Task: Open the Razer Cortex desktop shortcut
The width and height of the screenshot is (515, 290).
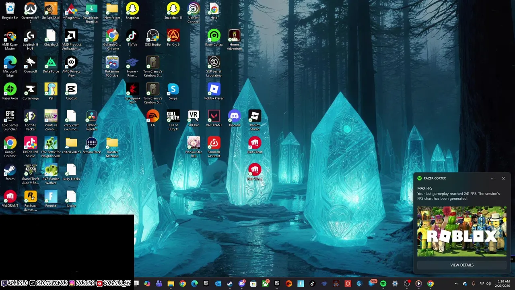Action: 214,38
